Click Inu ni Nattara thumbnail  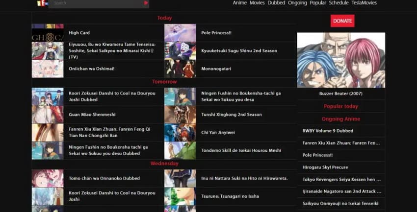180,178
